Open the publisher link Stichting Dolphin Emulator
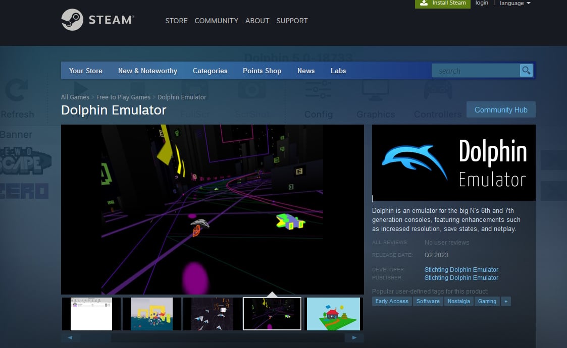The height and width of the screenshot is (348, 567). point(461,278)
